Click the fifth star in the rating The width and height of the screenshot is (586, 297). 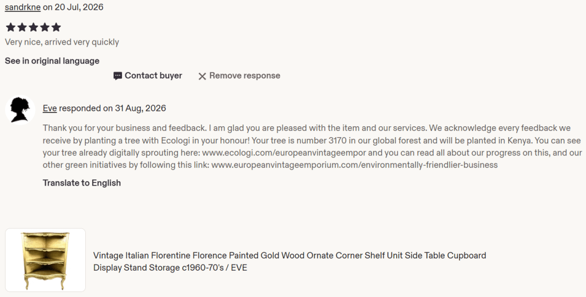[x=56, y=27]
